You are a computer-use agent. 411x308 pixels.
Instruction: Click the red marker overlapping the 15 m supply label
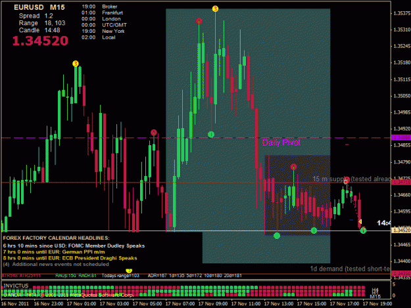(347, 180)
